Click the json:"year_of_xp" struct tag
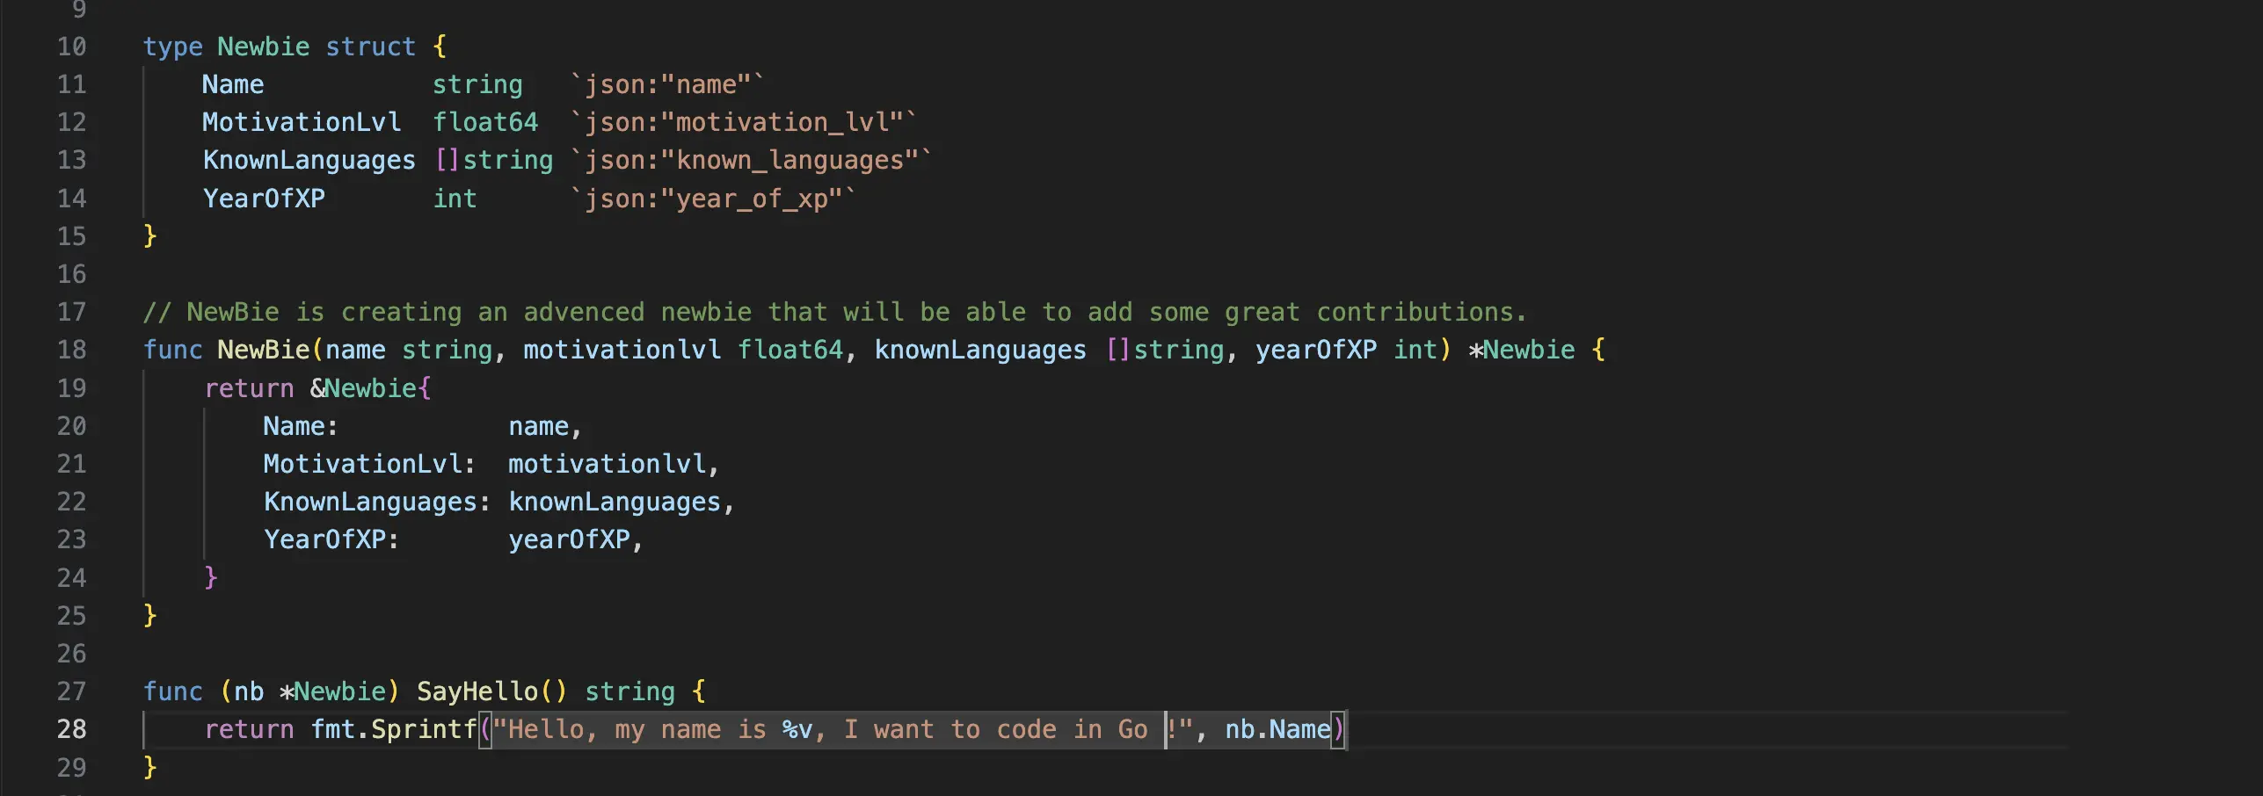The image size is (2263, 796). pos(712,199)
